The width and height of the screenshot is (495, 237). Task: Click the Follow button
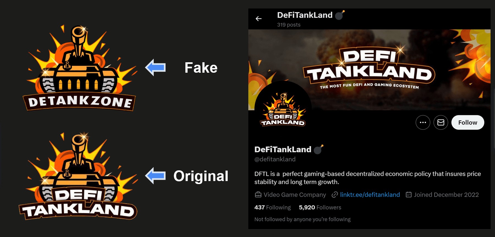click(468, 122)
